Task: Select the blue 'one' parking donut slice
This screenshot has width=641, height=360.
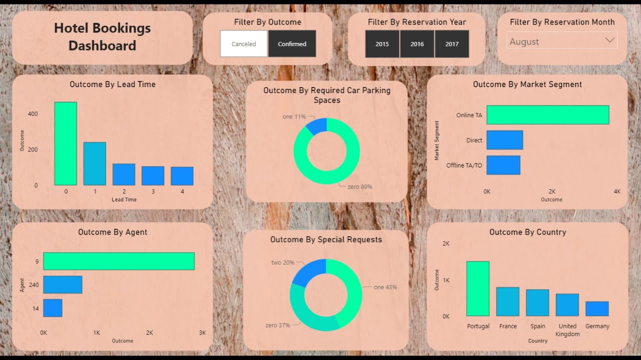Action: pyautogui.click(x=317, y=125)
